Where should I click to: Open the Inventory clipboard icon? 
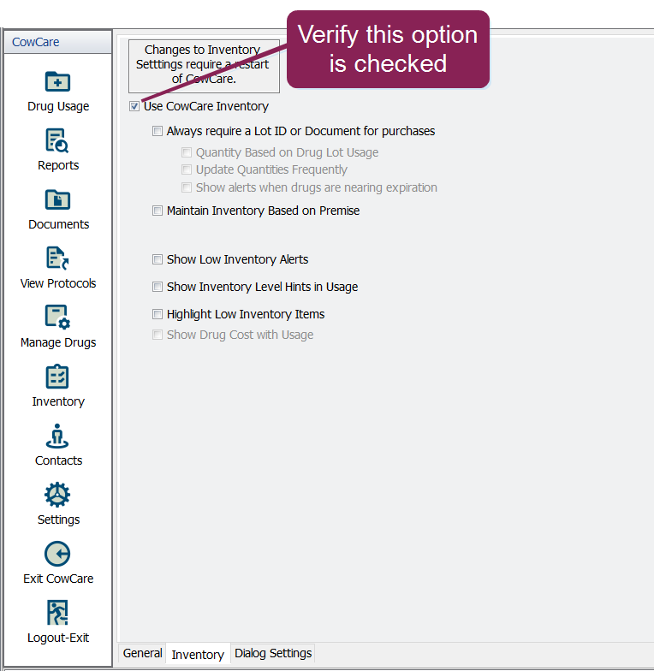pyautogui.click(x=57, y=377)
